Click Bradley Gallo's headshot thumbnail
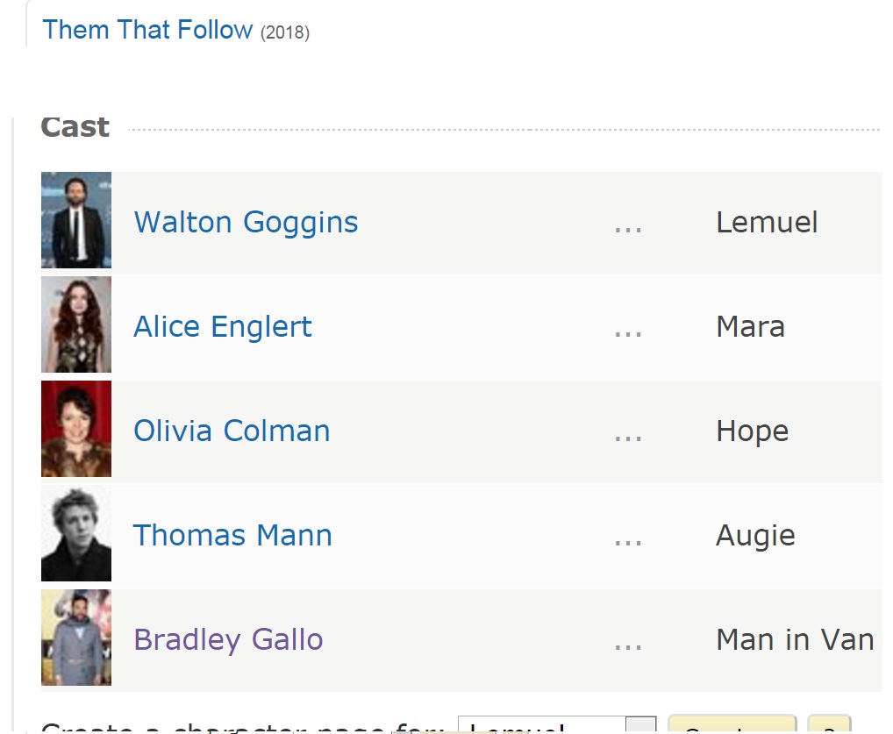Viewport: 893px width, 734px height. click(x=76, y=638)
